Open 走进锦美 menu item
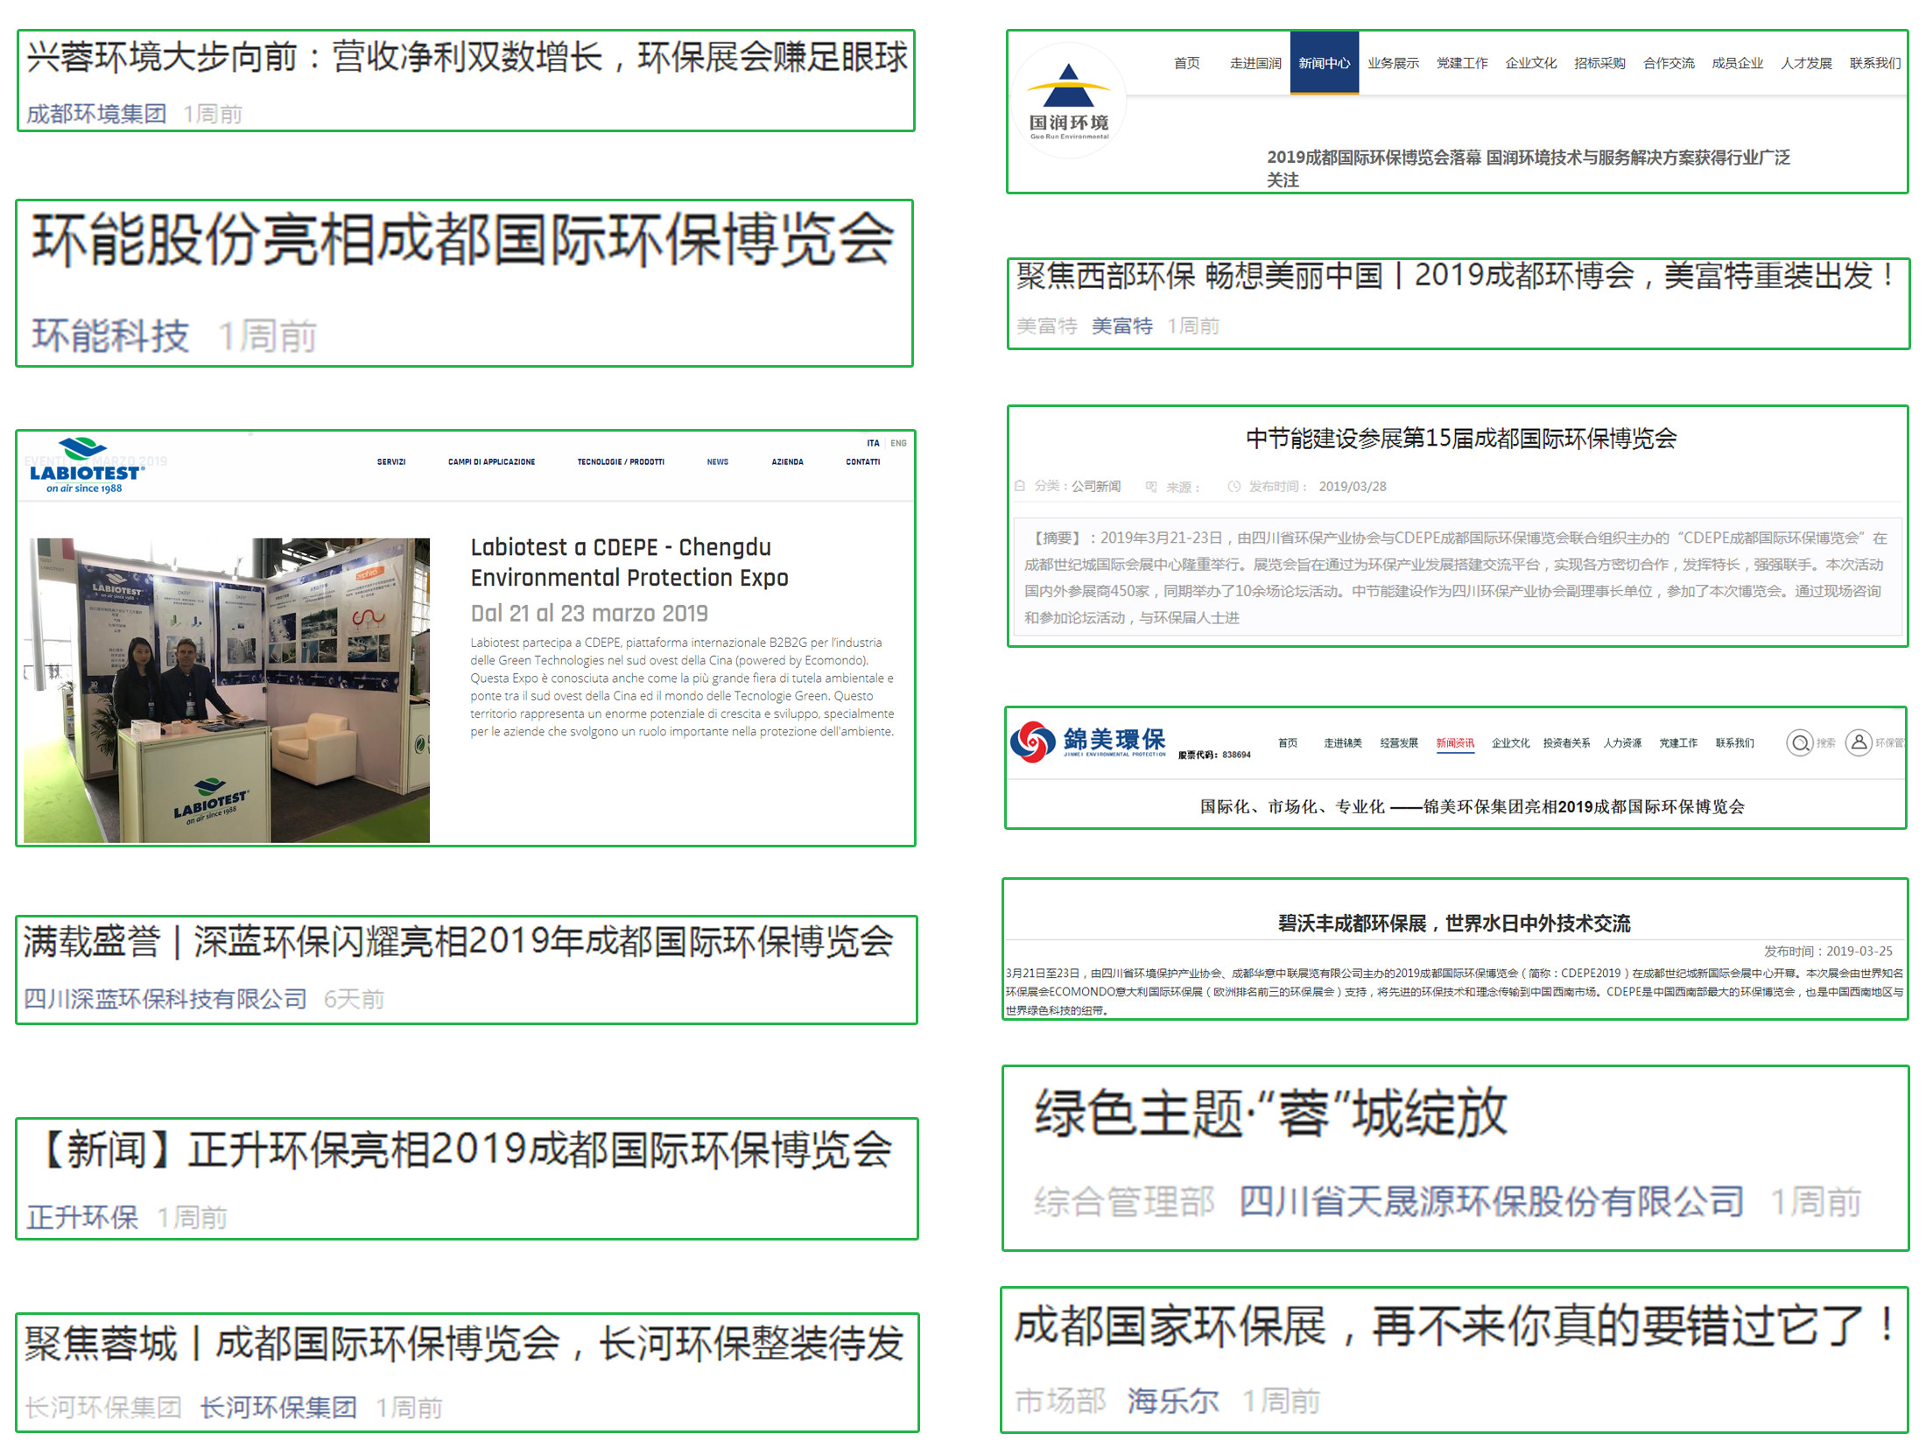The image size is (1926, 1455). [x=1343, y=743]
